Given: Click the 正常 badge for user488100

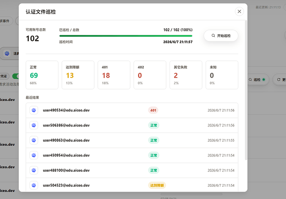Looking at the screenshot, I should (x=154, y=170).
